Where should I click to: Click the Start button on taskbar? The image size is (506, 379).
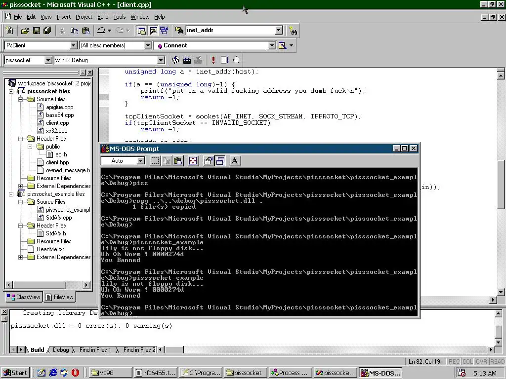click(x=15, y=373)
